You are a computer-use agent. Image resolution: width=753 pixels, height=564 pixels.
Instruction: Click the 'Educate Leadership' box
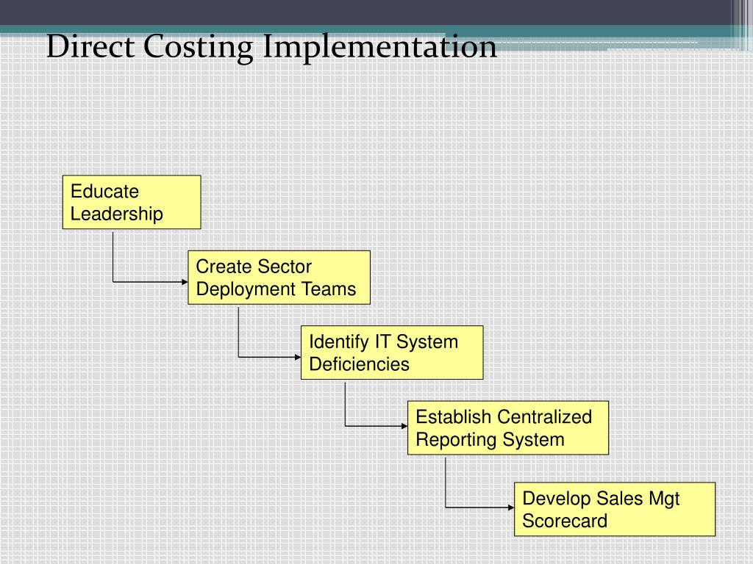(x=132, y=202)
